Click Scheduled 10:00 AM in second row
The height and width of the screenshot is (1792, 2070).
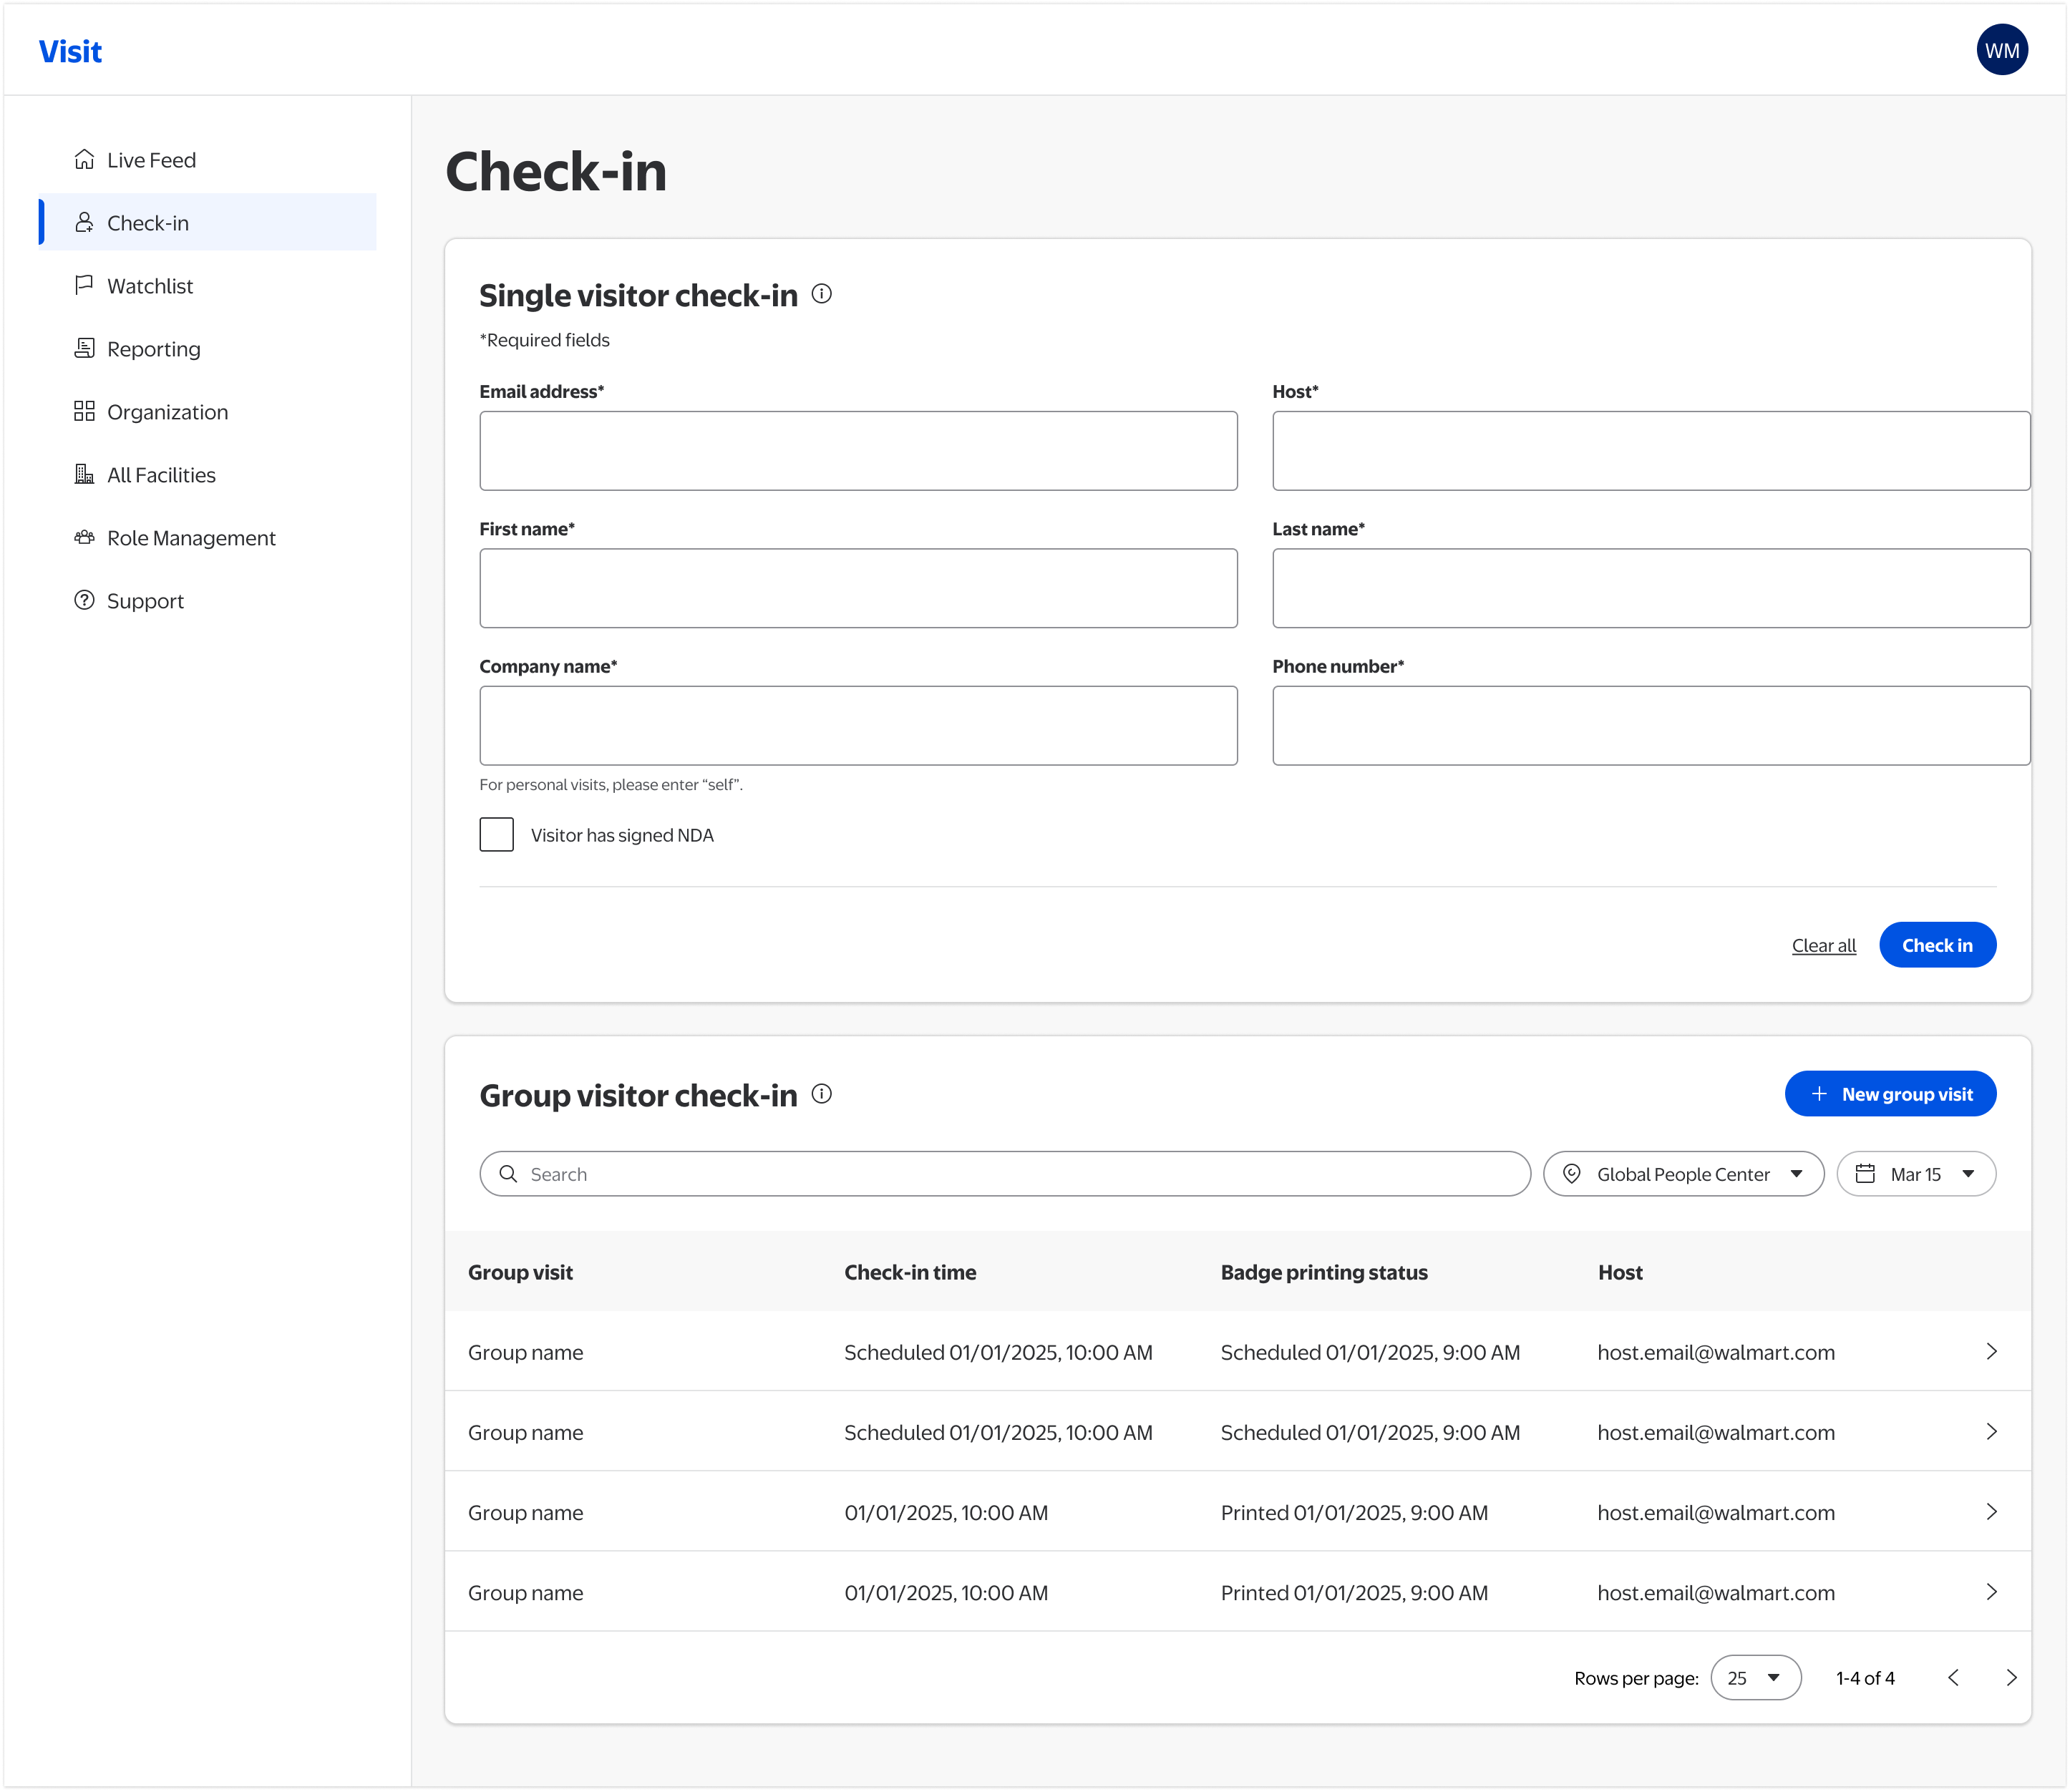(x=998, y=1433)
